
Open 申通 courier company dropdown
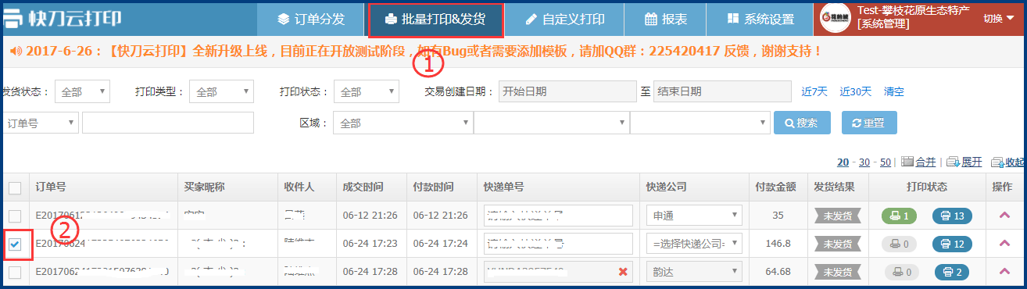(x=694, y=216)
